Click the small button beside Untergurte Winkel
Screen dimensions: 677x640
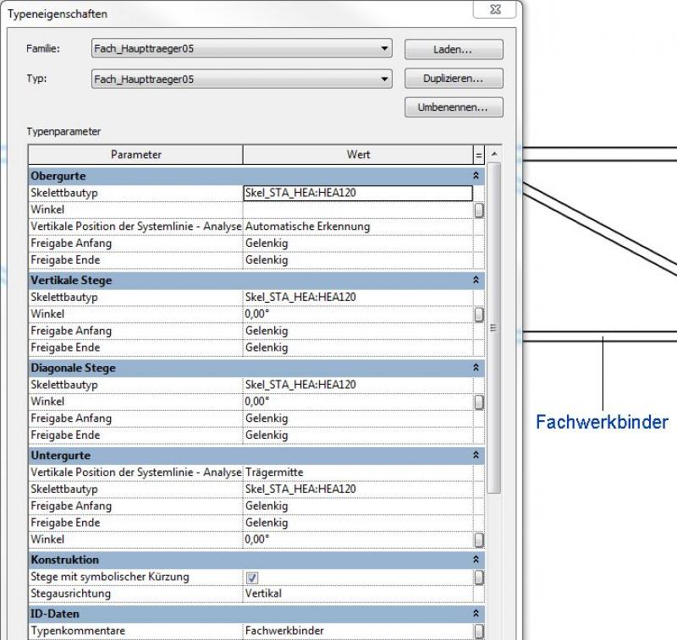tap(479, 539)
